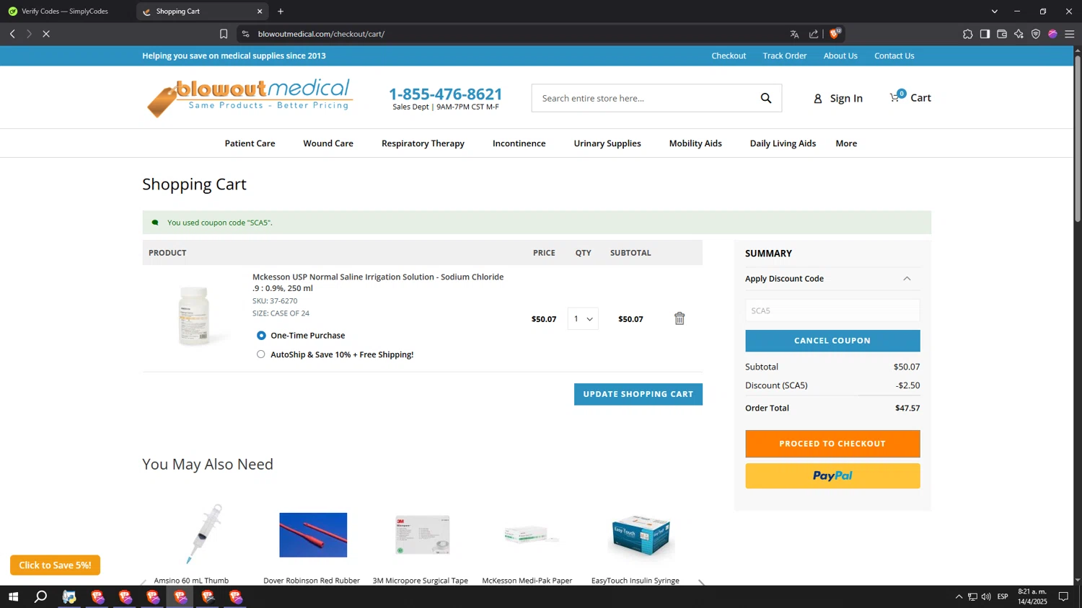
Task: Open the About Us link
Action: tap(840, 55)
